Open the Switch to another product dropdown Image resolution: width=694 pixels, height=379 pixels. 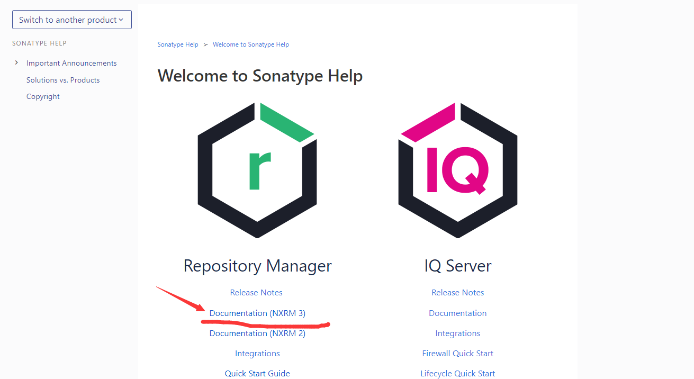[x=72, y=20]
